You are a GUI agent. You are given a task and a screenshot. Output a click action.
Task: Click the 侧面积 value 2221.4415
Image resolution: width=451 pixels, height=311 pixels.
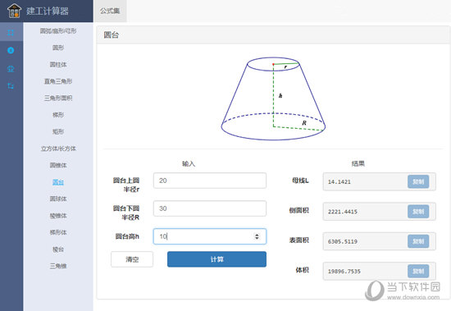[x=343, y=212]
